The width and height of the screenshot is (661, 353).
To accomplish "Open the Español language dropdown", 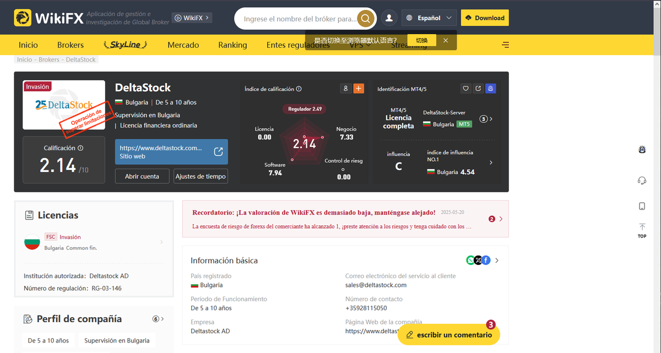I will [x=430, y=18].
